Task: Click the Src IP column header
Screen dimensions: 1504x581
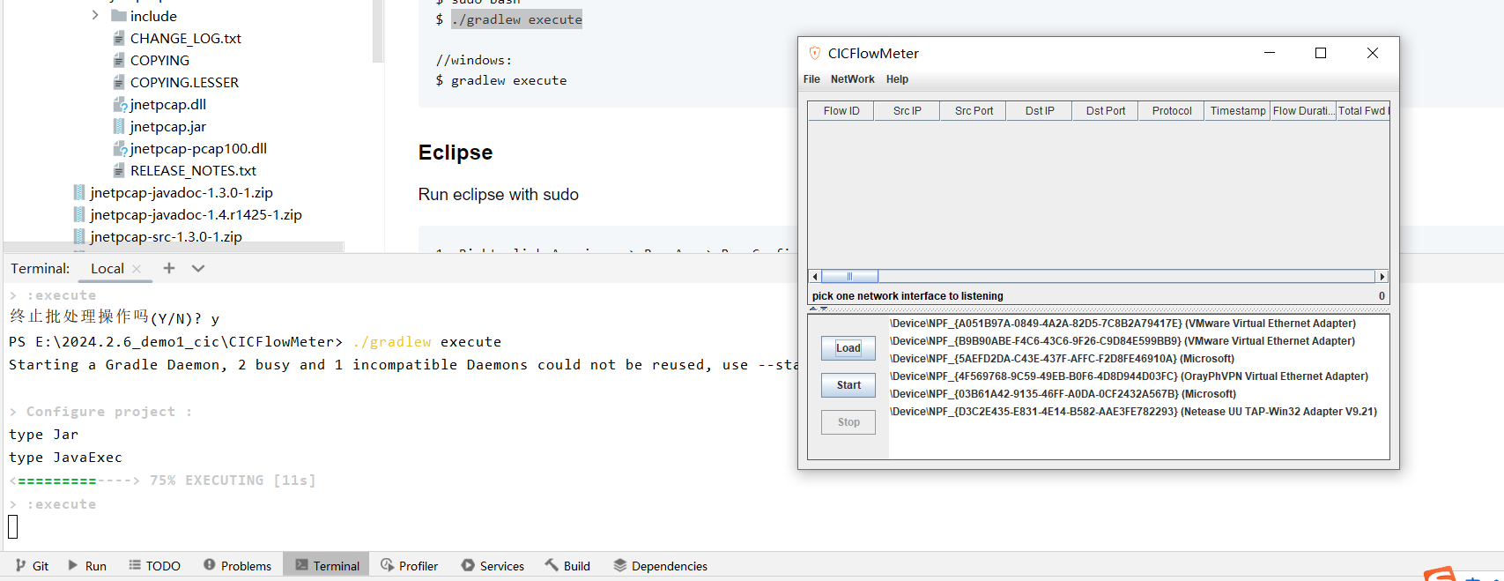Action: click(907, 111)
